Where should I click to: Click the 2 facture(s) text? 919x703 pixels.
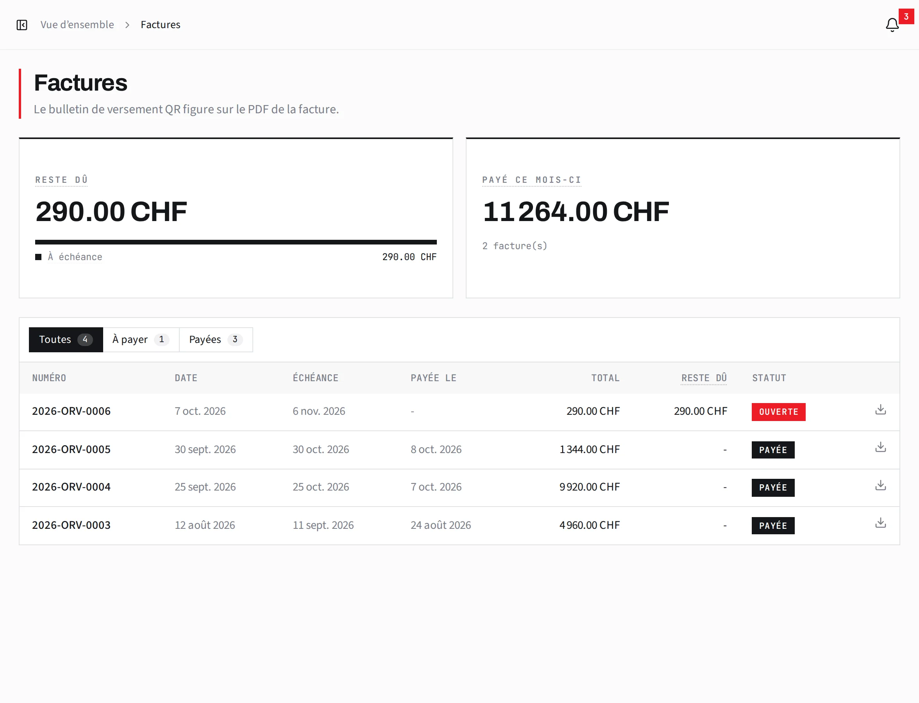(515, 246)
